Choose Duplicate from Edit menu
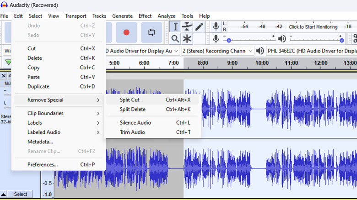The image size is (357, 200). click(59, 87)
